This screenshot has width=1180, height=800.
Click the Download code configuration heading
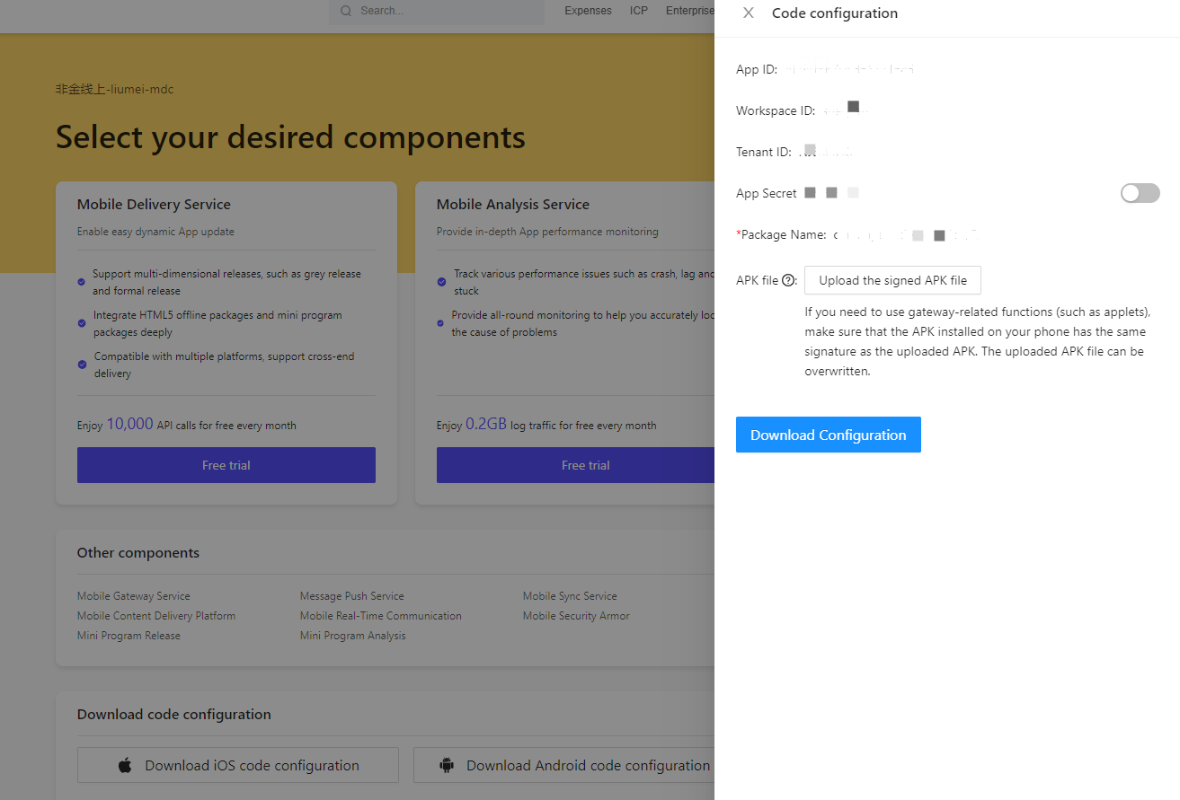(174, 715)
